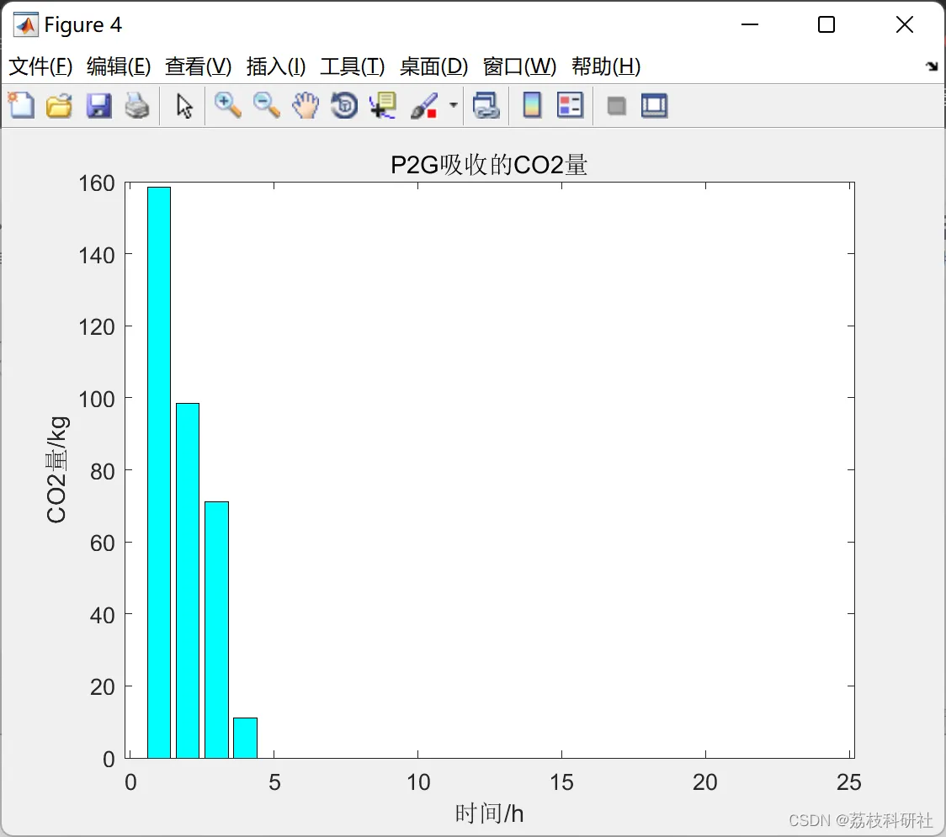
Task: Click the y-axis tick label 120
Action: point(97,327)
